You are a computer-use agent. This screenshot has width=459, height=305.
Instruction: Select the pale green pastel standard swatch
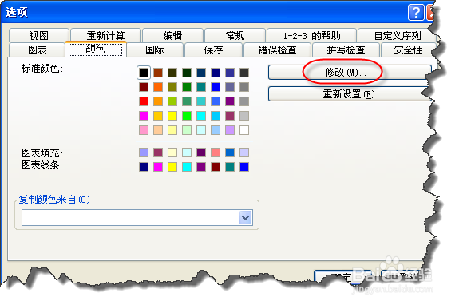pyautogui.click(x=187, y=130)
